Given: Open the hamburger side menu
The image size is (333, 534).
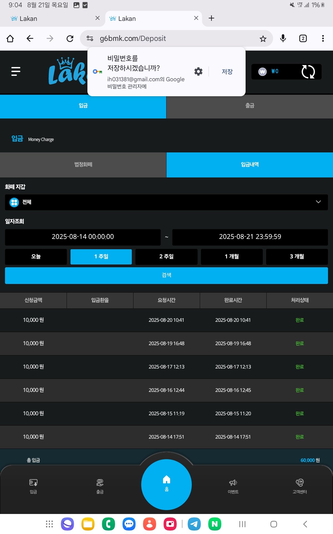Looking at the screenshot, I should [x=16, y=71].
